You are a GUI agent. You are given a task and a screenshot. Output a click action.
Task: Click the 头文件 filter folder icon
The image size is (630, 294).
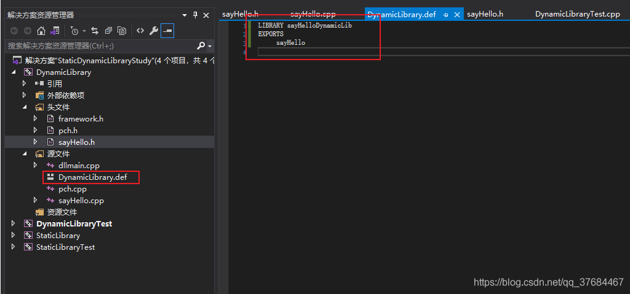pyautogui.click(x=39, y=107)
